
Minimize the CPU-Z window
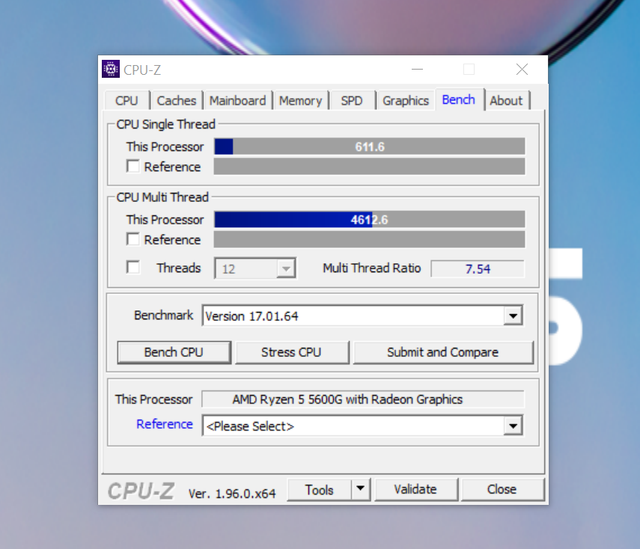point(417,70)
